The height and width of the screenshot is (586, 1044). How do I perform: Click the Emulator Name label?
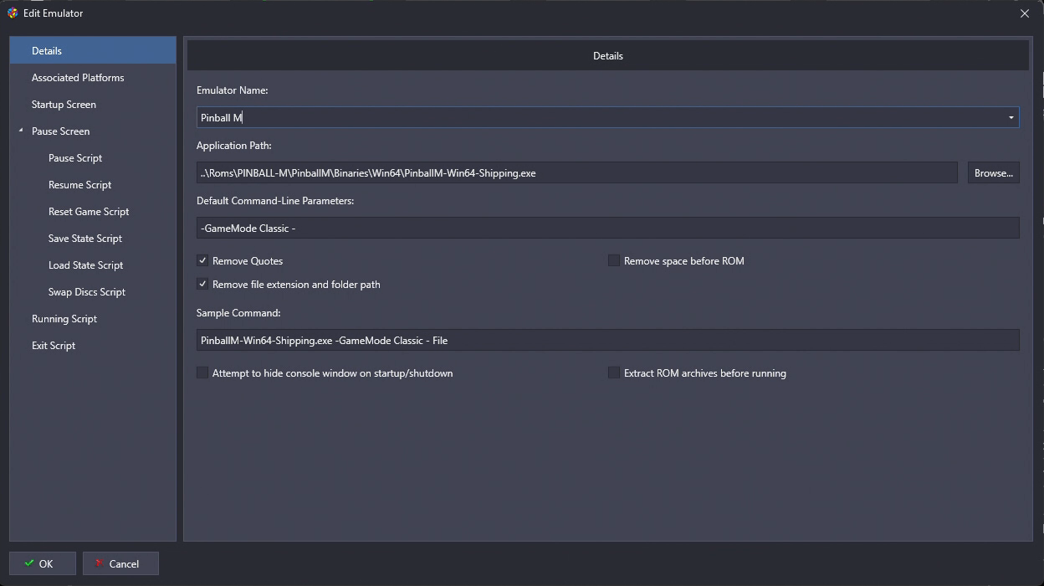tap(233, 90)
